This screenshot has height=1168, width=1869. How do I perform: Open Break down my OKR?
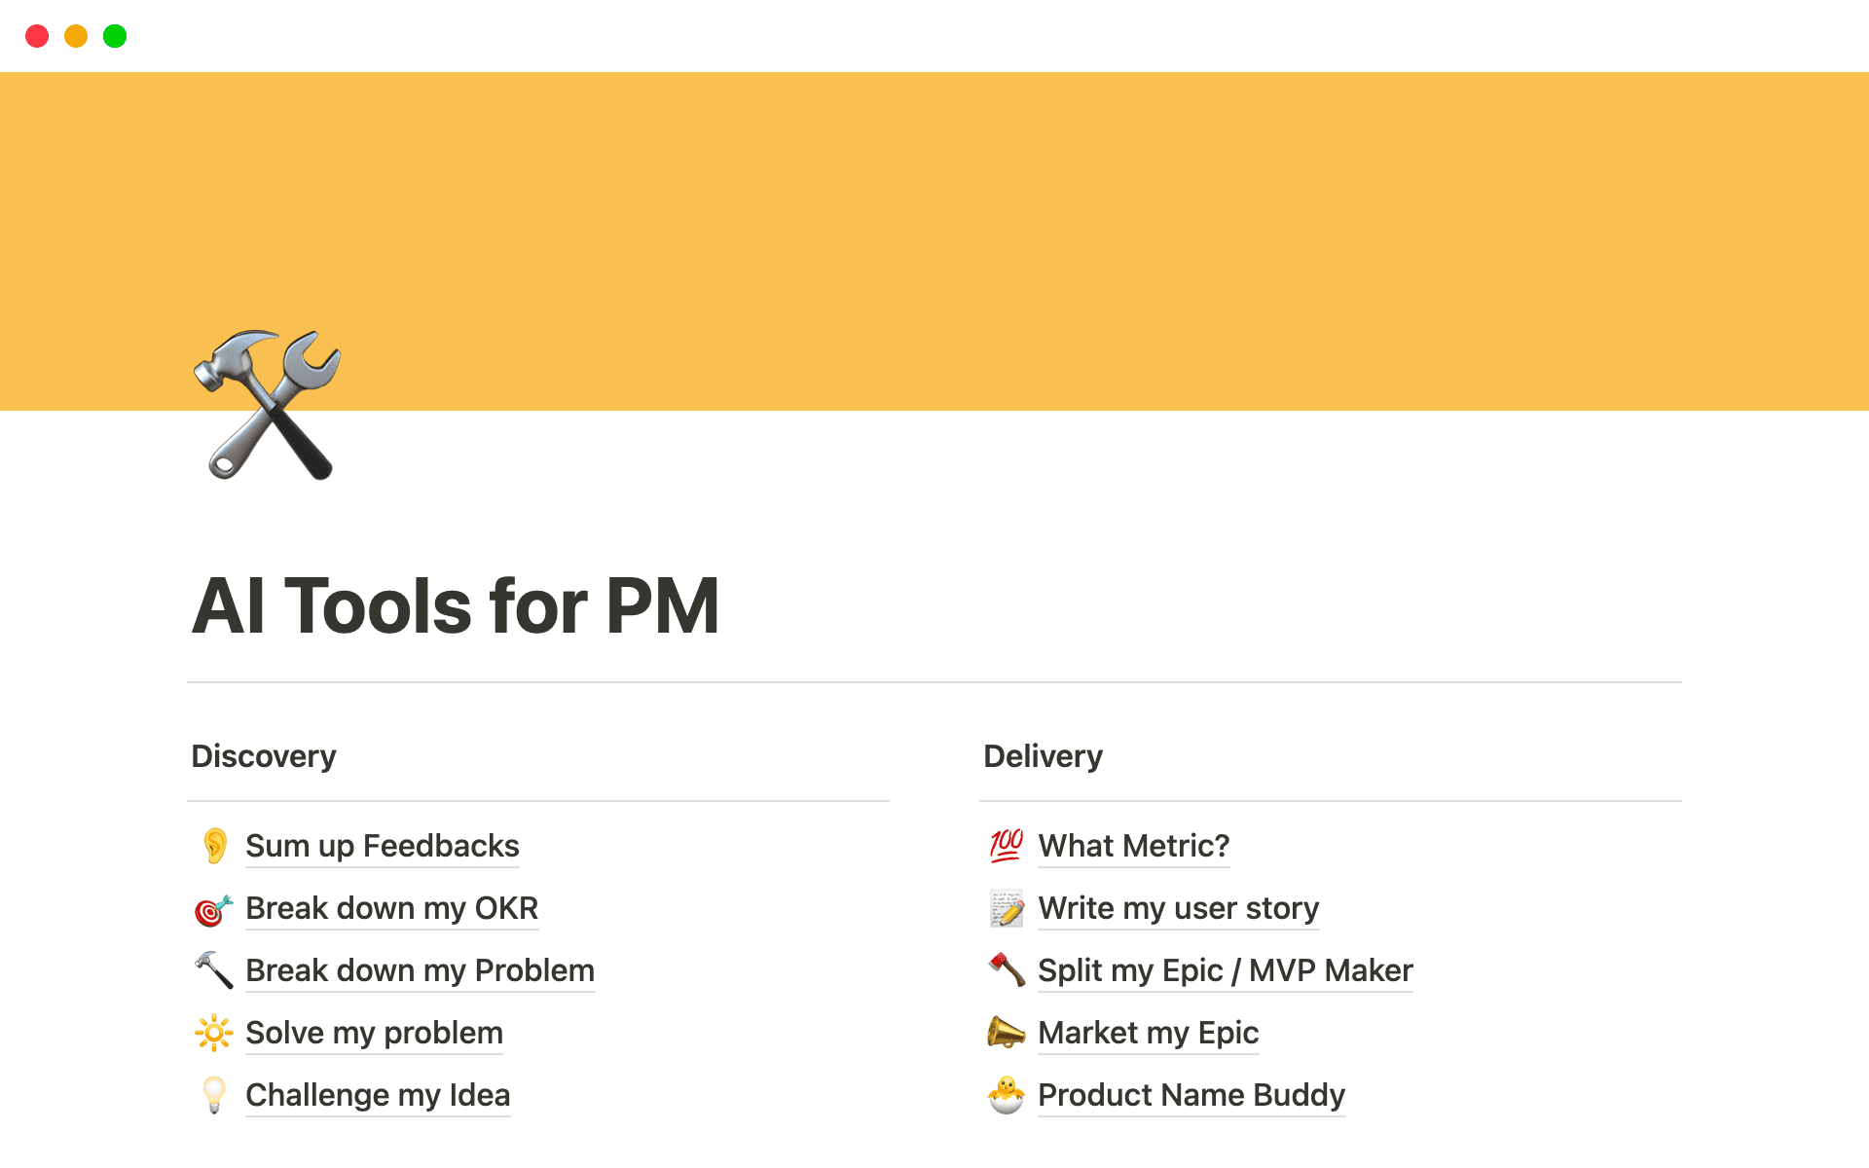click(392, 908)
